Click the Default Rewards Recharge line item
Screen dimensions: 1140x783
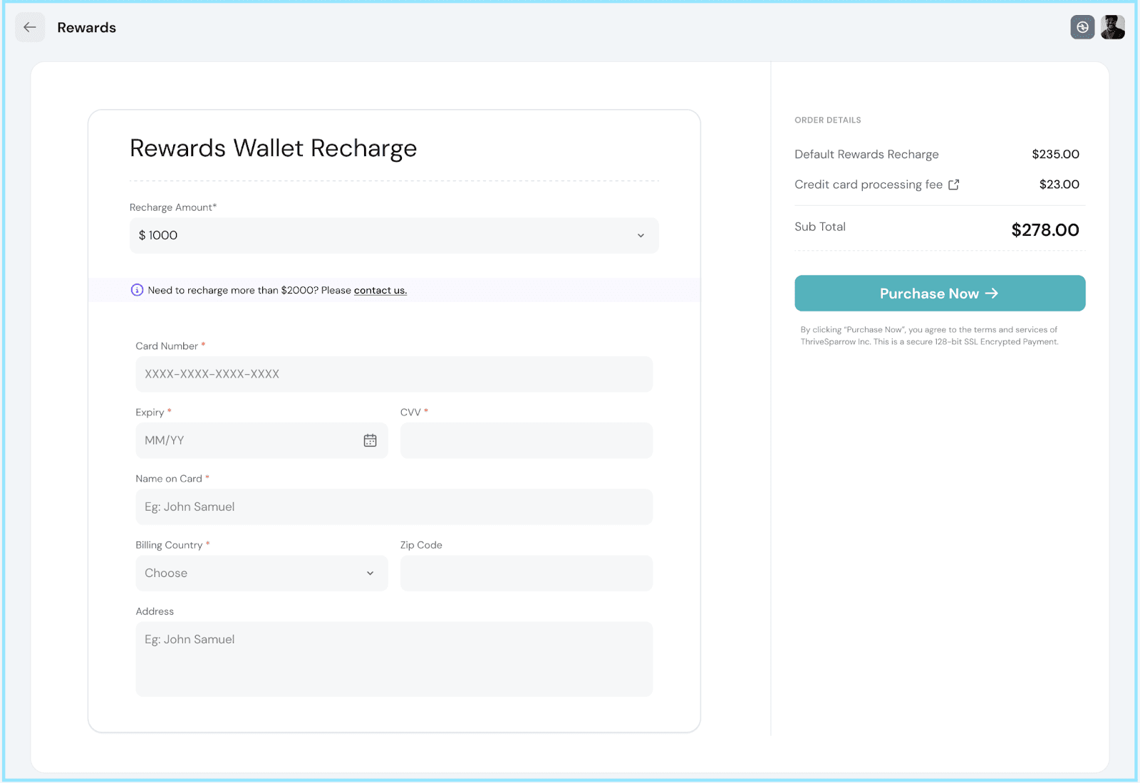(x=866, y=155)
